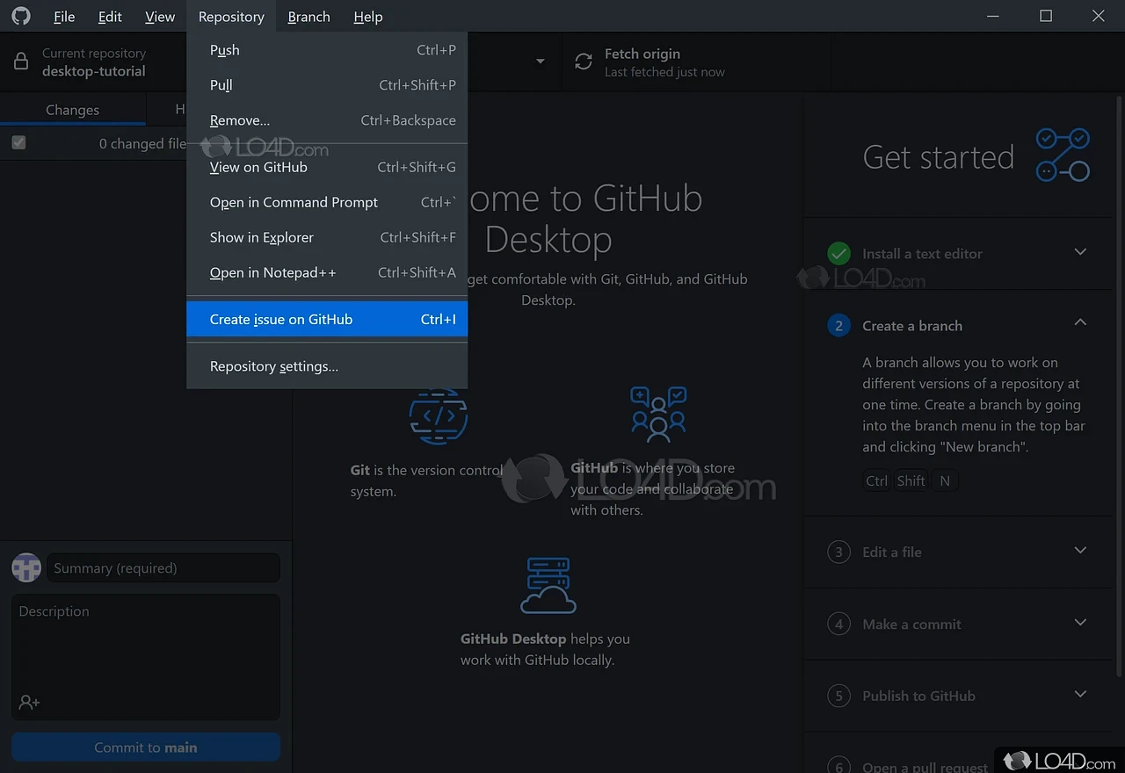This screenshot has width=1125, height=773.
Task: Click the user avatar beside Summary field
Action: [26, 567]
